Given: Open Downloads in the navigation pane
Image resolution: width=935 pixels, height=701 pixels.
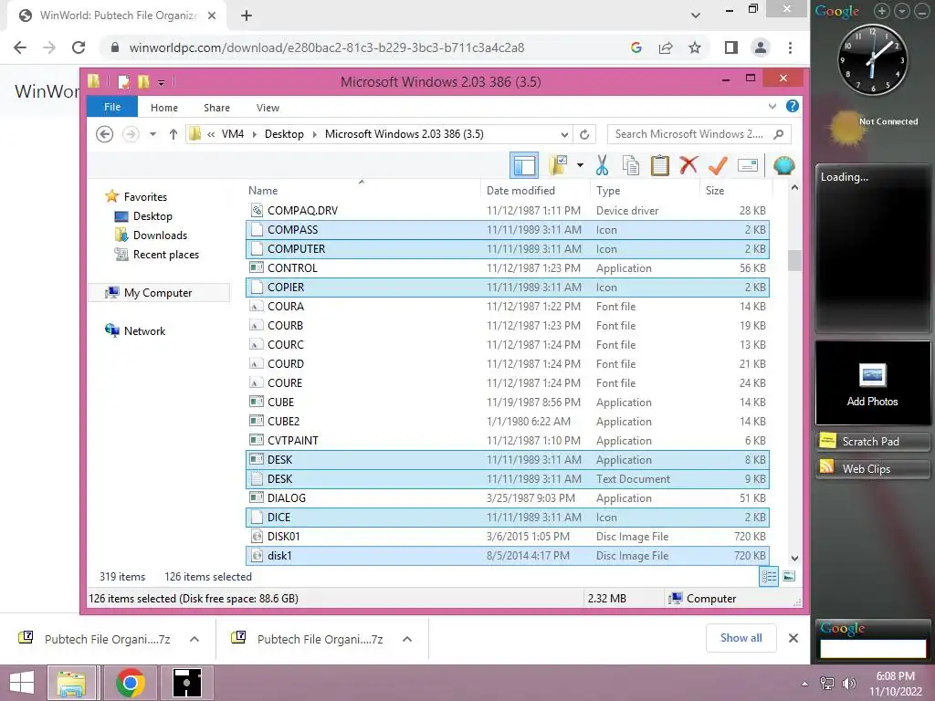Looking at the screenshot, I should pyautogui.click(x=160, y=235).
